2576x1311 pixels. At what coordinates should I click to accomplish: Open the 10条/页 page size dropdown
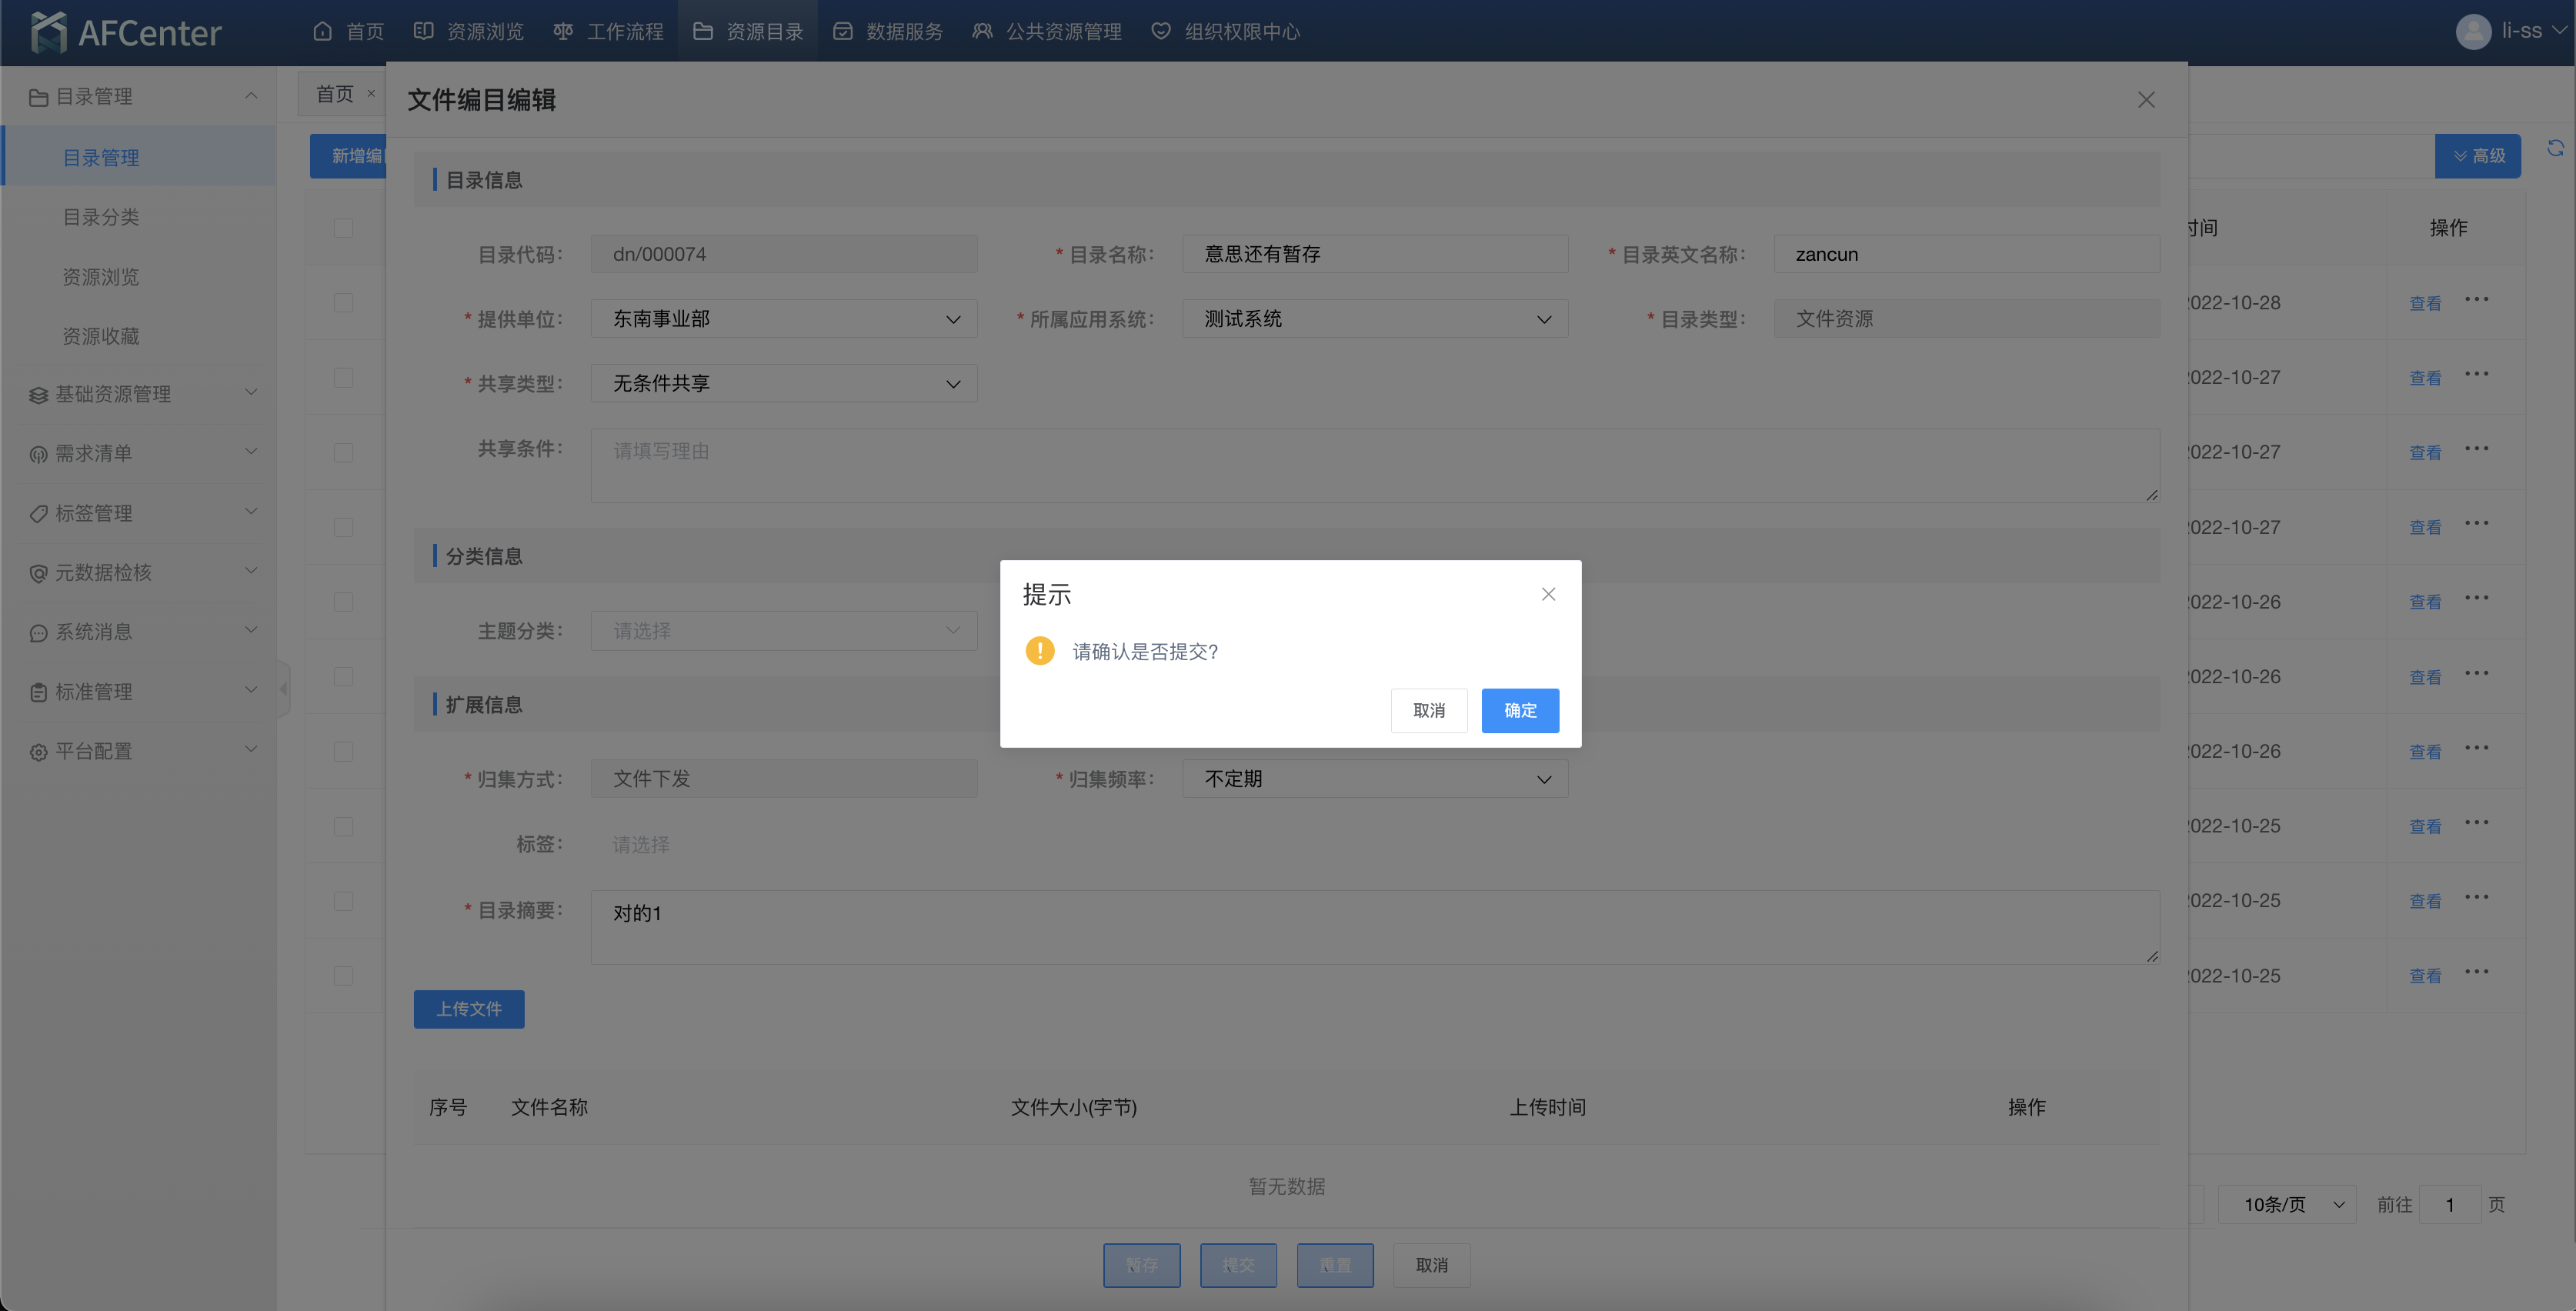[x=2288, y=1204]
